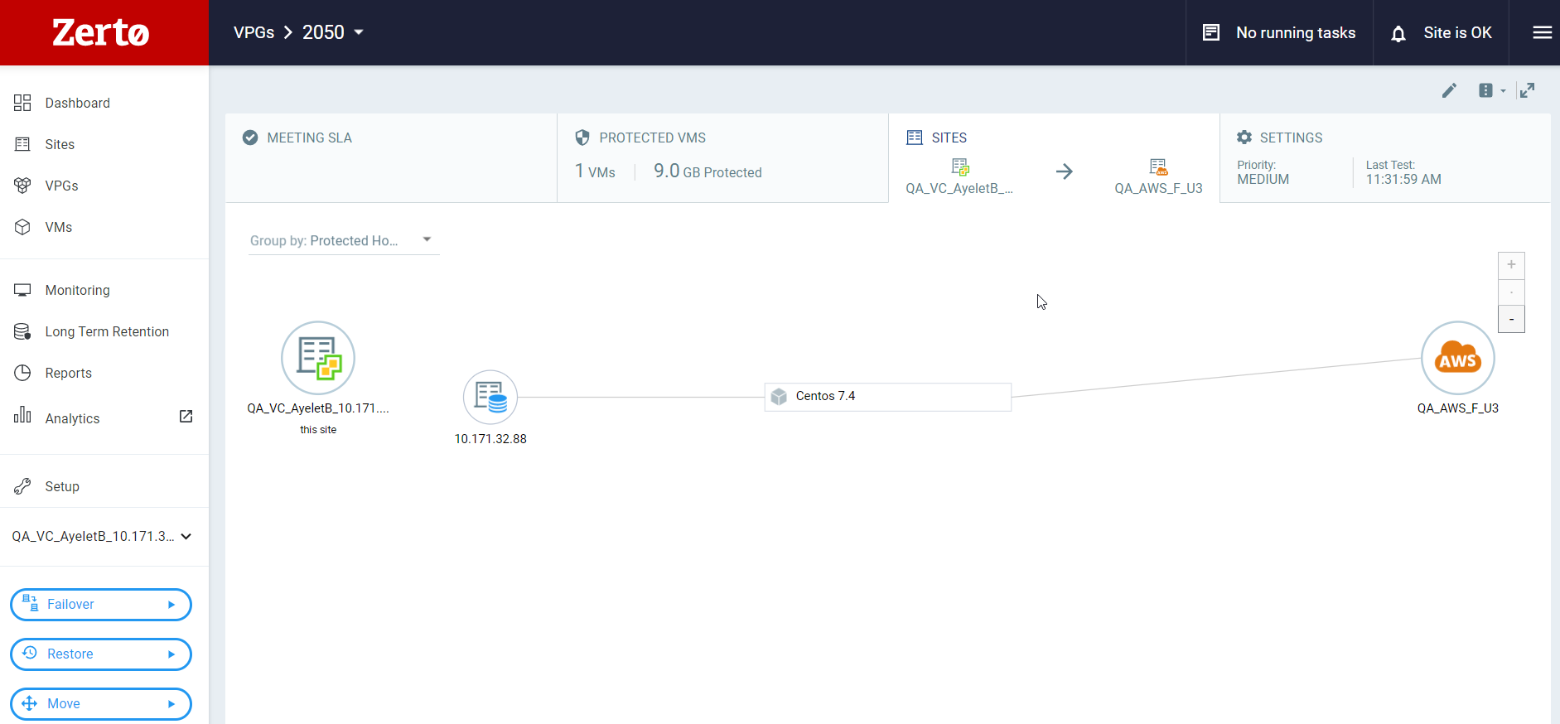Expand the QA_VC_AyeletB site selector
This screenshot has width=1560, height=724.
(x=103, y=536)
